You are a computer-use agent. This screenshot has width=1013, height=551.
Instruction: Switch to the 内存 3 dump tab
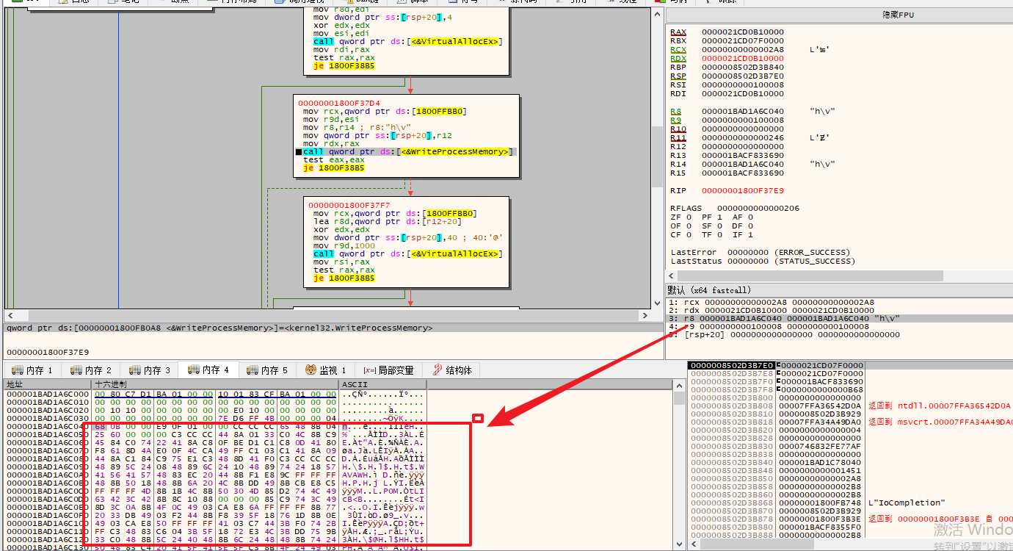click(150, 370)
